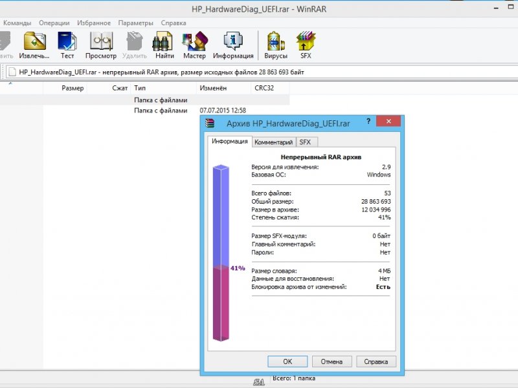Confirm the dialog with OK

(287, 361)
